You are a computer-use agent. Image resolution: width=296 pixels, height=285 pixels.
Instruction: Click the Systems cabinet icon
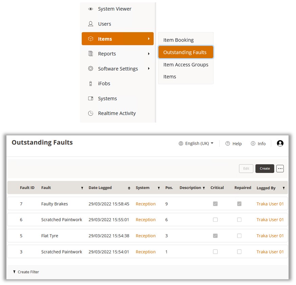tap(91, 98)
